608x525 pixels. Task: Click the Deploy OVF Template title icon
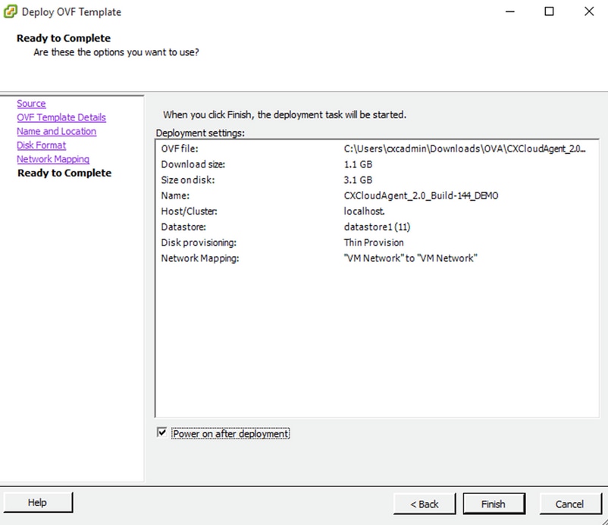point(11,11)
